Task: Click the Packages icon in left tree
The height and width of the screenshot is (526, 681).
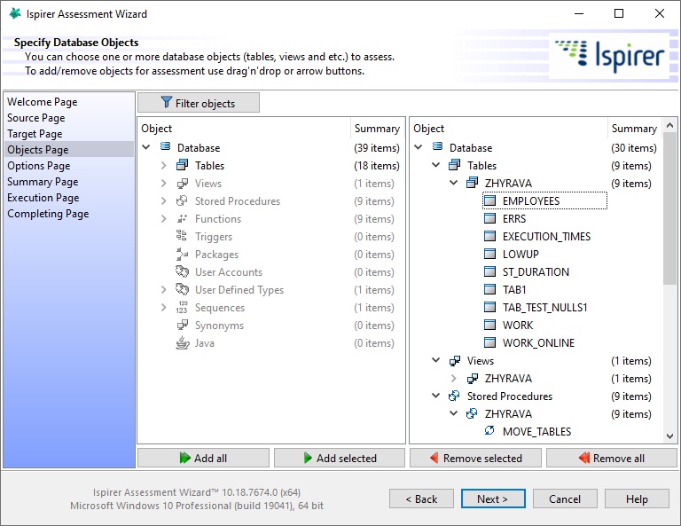Action: pos(182,254)
